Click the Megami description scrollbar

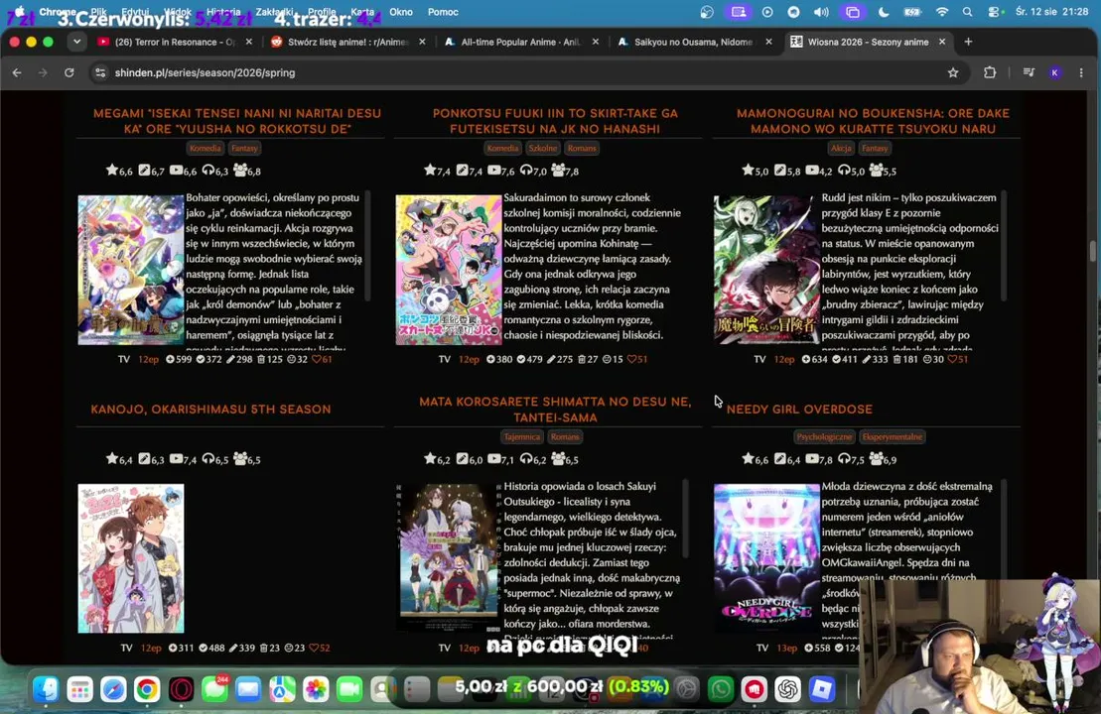[367, 246]
